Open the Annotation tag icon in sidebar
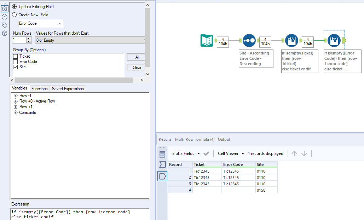 point(5,25)
